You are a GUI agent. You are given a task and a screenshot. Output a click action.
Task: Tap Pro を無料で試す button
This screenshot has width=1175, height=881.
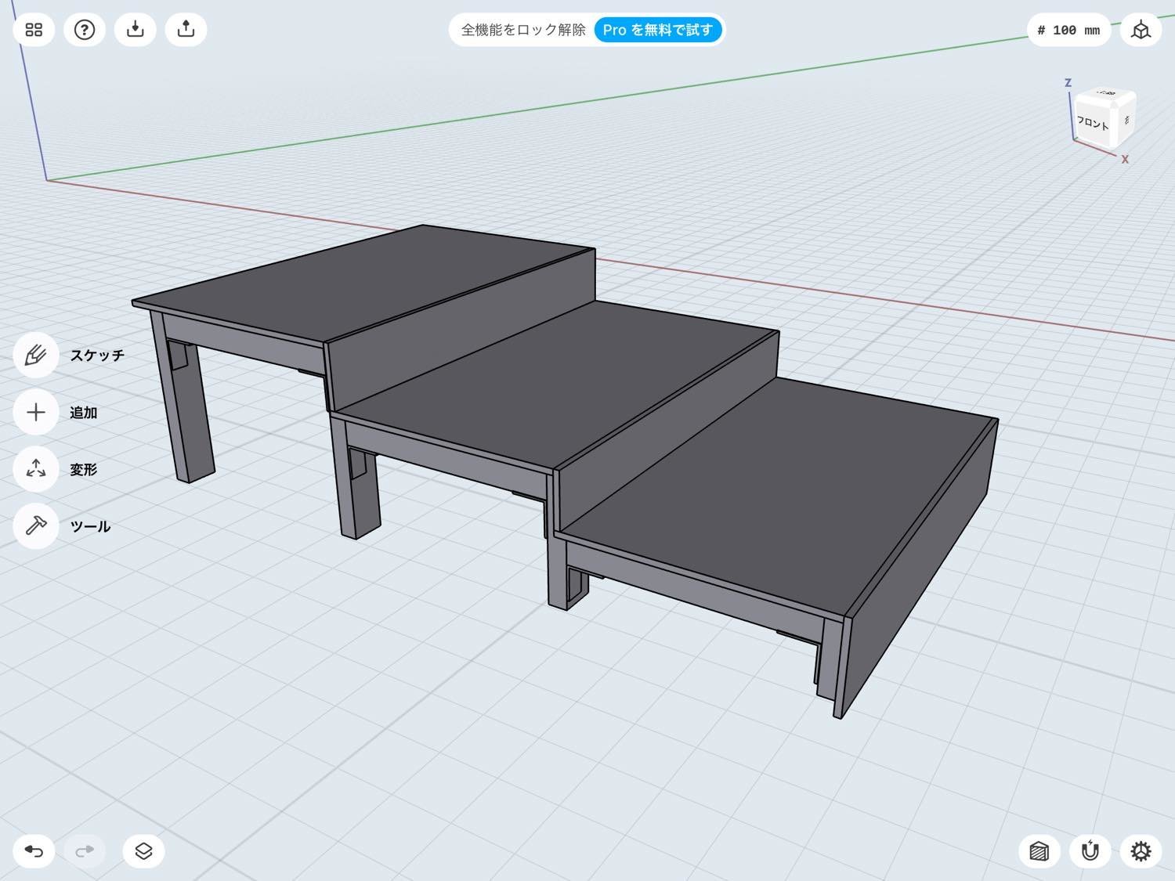[x=658, y=30]
